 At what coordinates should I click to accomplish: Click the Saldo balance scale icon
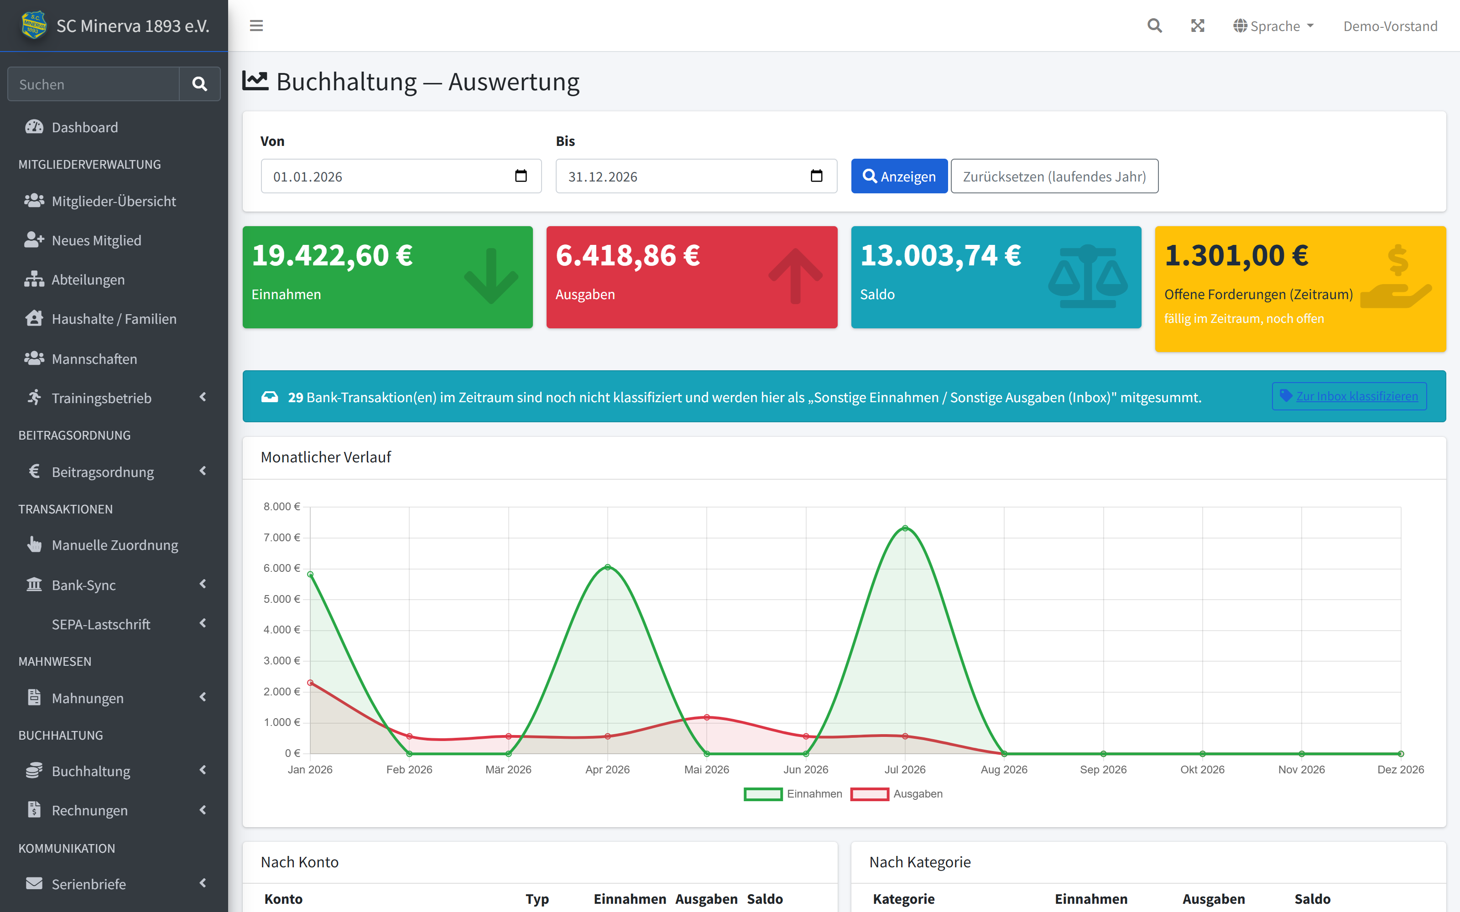click(x=1088, y=277)
